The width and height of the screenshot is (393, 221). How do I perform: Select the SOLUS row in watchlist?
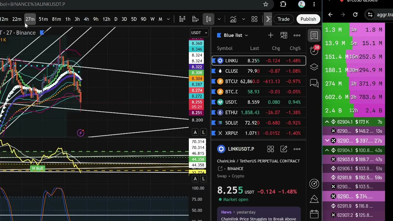259,123
